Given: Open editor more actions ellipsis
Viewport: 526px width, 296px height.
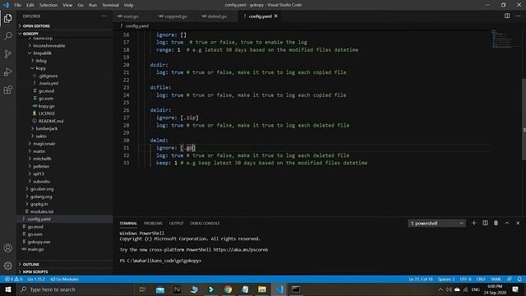Looking at the screenshot, I should click(x=518, y=16).
